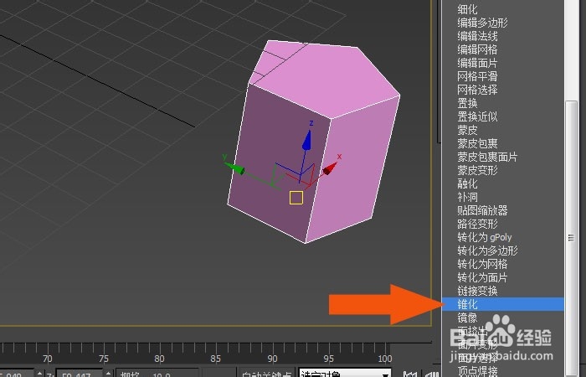586x377 pixels.
Task: Open the 选定对象 key filter dropdown
Action: coord(345,373)
